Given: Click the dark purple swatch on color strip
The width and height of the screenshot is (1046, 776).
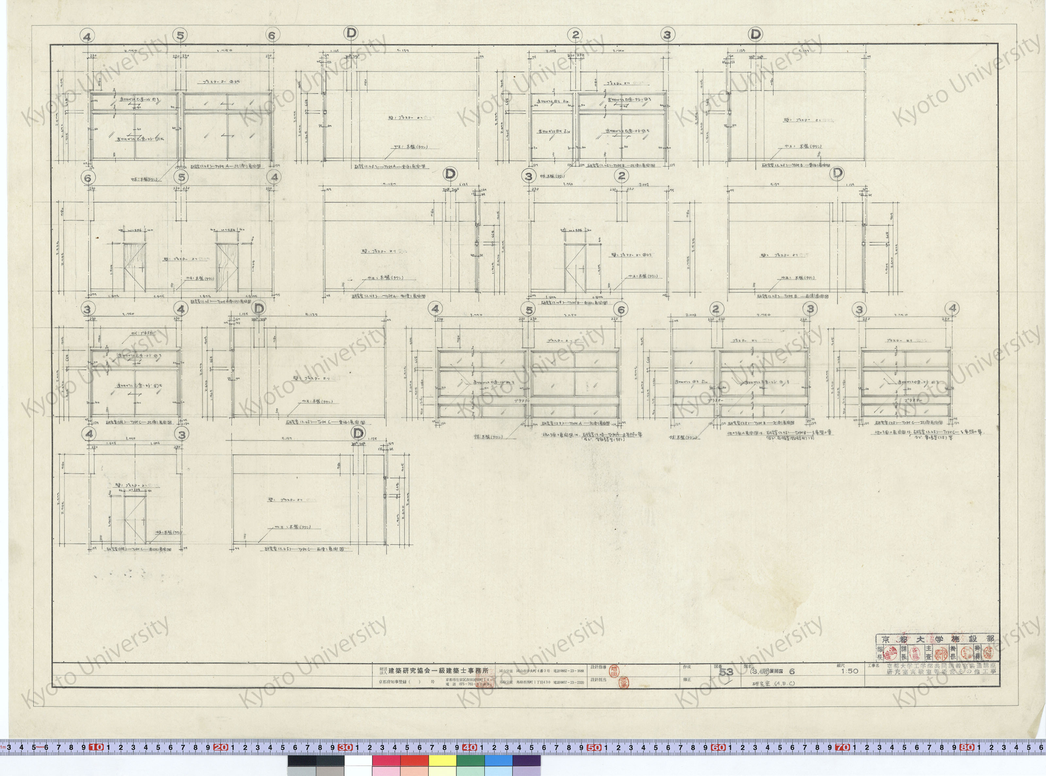Looking at the screenshot, I should pyautogui.click(x=527, y=761).
